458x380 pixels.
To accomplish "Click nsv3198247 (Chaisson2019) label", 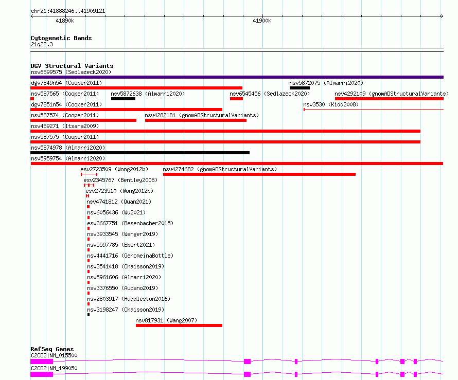I will pyautogui.click(x=126, y=310).
